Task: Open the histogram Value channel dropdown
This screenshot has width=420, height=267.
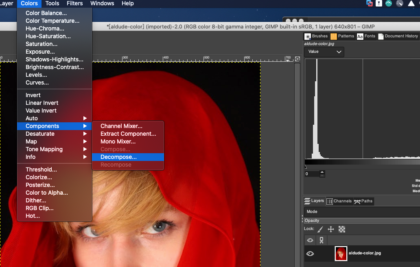Action: (x=324, y=52)
